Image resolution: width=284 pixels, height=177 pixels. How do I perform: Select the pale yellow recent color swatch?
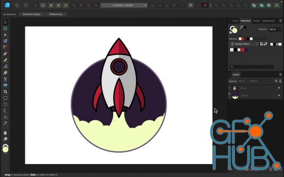coord(240,39)
